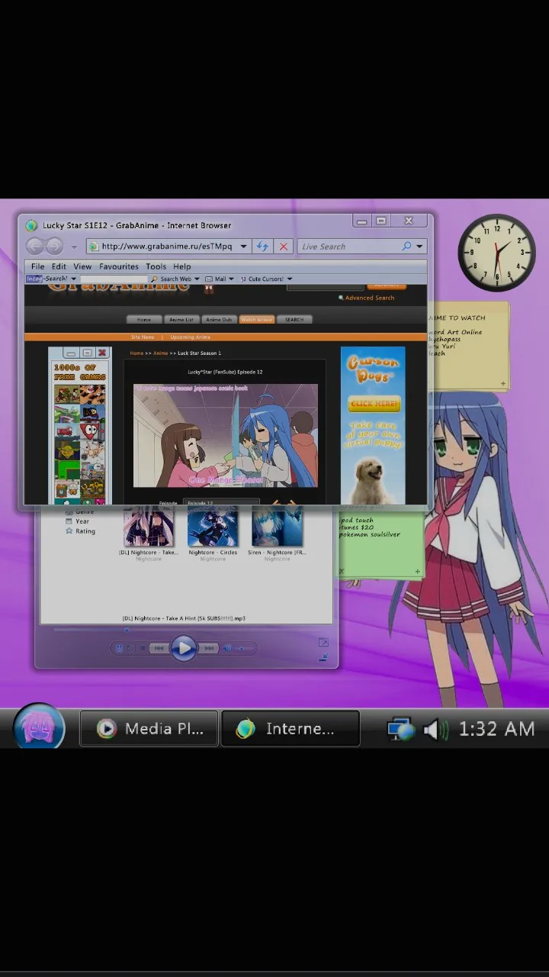Stop loading with the red X icon
The height and width of the screenshot is (977, 549).
pyautogui.click(x=284, y=247)
